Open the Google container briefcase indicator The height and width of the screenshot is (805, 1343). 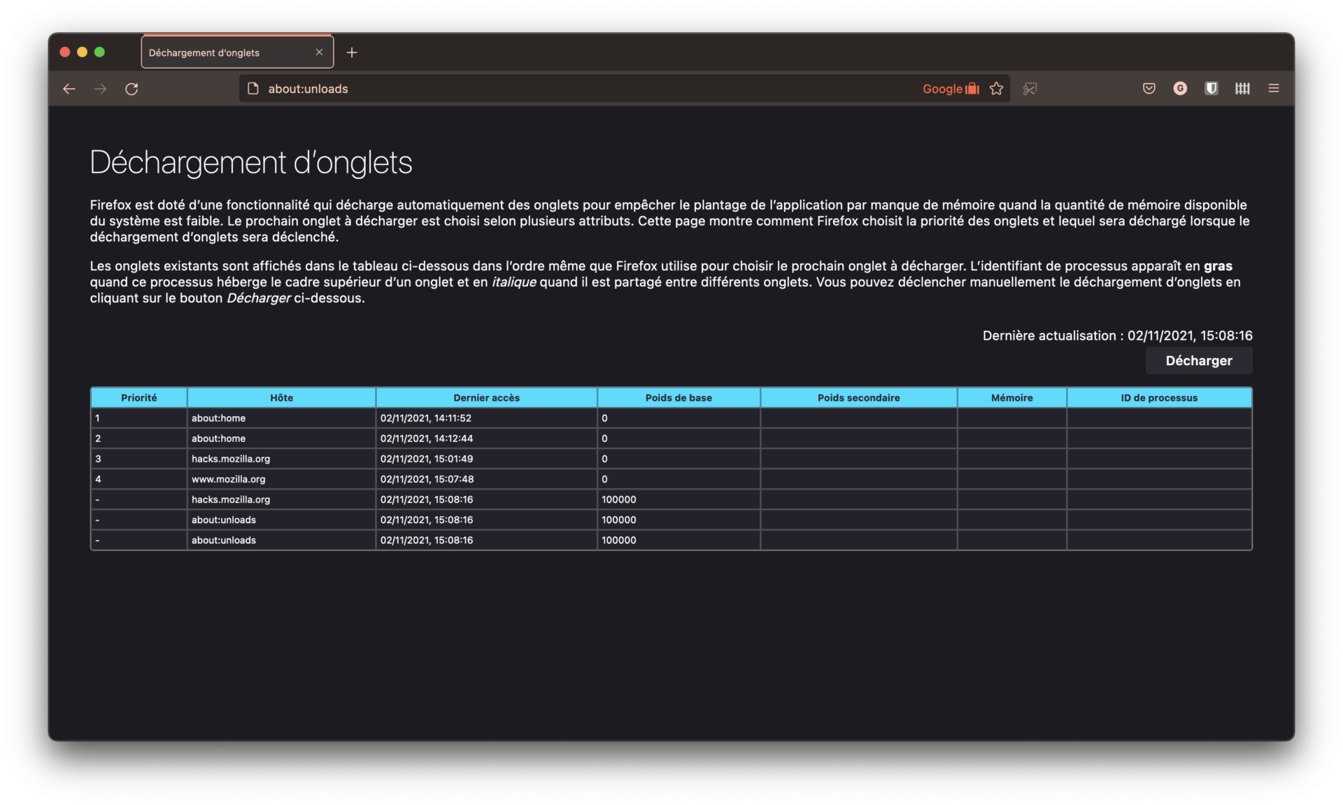pyautogui.click(x=972, y=89)
